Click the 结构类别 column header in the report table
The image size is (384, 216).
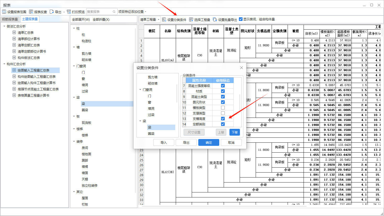(184, 31)
